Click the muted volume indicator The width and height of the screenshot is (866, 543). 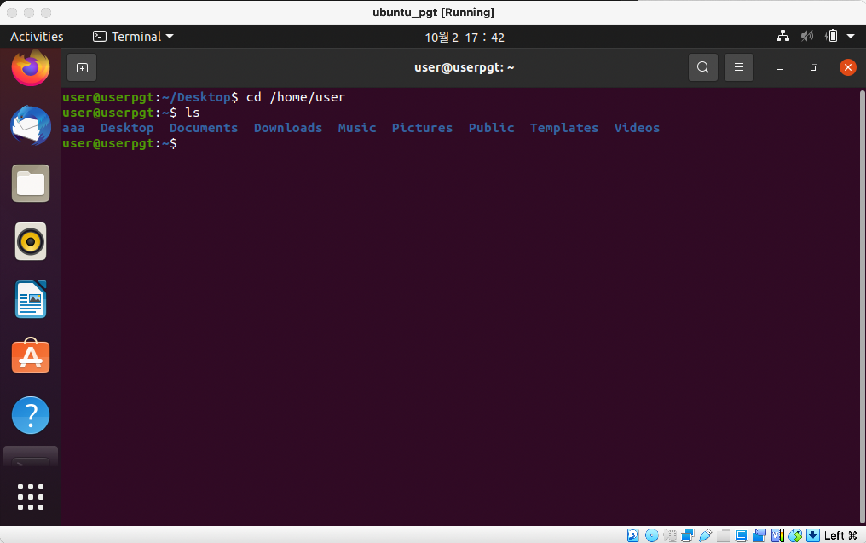806,37
